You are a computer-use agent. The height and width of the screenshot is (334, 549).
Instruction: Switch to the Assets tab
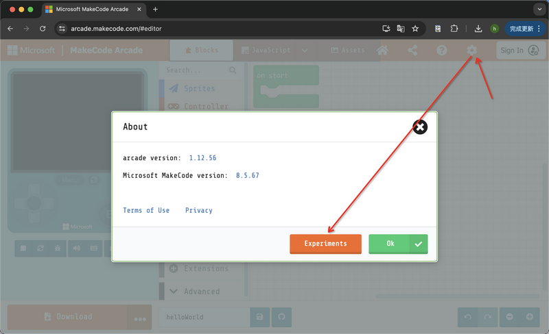pos(348,51)
